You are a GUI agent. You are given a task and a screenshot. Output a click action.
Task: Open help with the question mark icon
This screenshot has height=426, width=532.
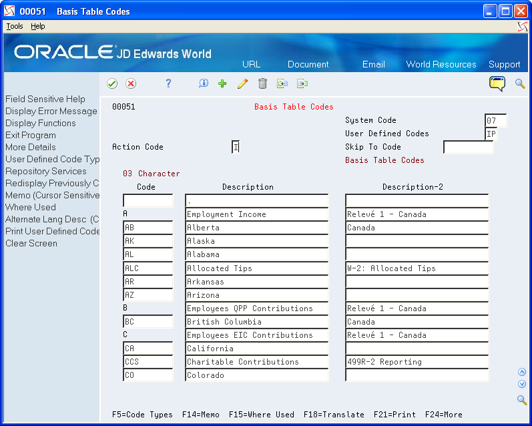(168, 83)
